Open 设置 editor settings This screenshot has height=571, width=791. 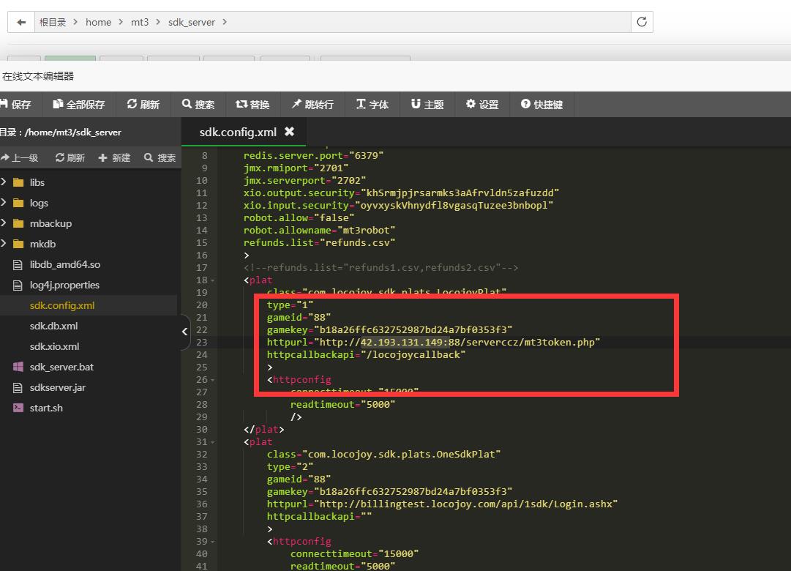click(x=482, y=105)
